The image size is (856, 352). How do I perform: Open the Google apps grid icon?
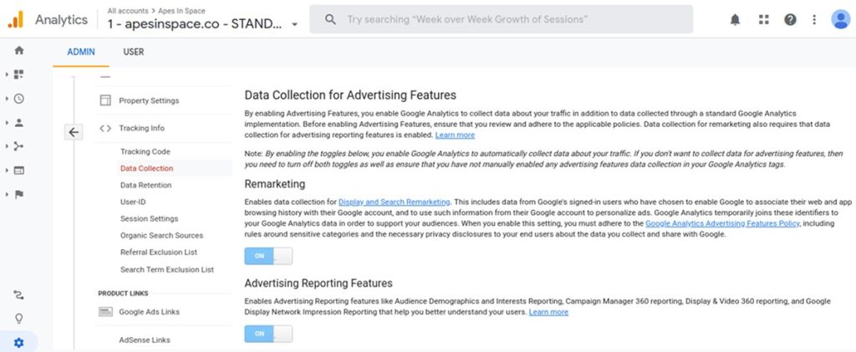[x=762, y=19]
